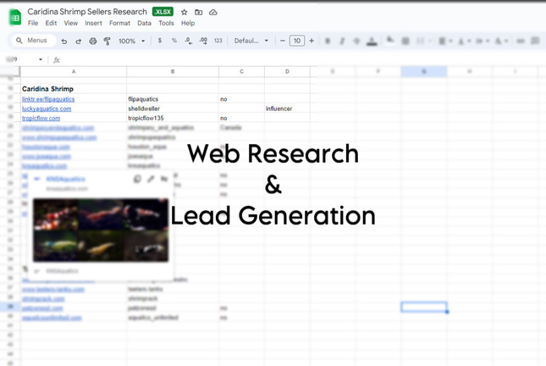Toggle italic formatting
Viewport: 546px width, 366px height.
pos(342,42)
